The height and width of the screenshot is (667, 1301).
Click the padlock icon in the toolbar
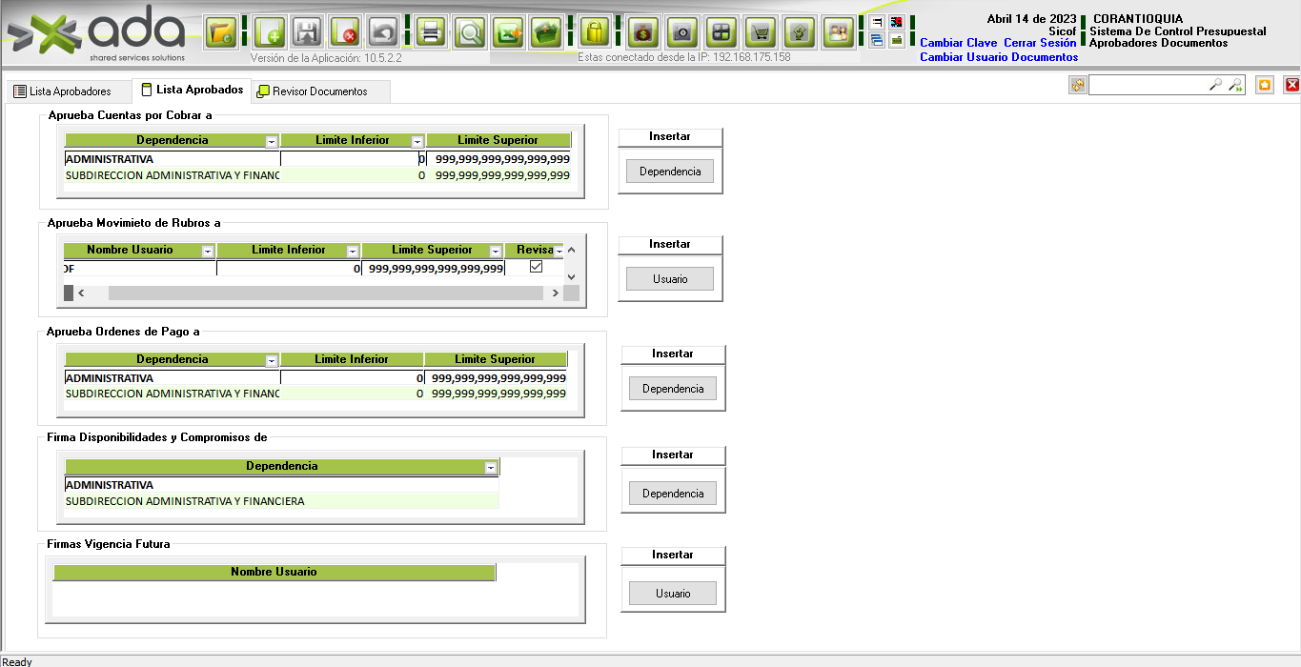595,33
